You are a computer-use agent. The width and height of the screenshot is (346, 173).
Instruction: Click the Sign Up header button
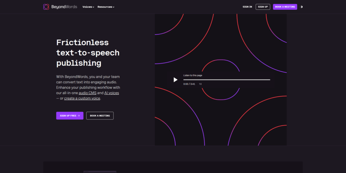(x=263, y=7)
